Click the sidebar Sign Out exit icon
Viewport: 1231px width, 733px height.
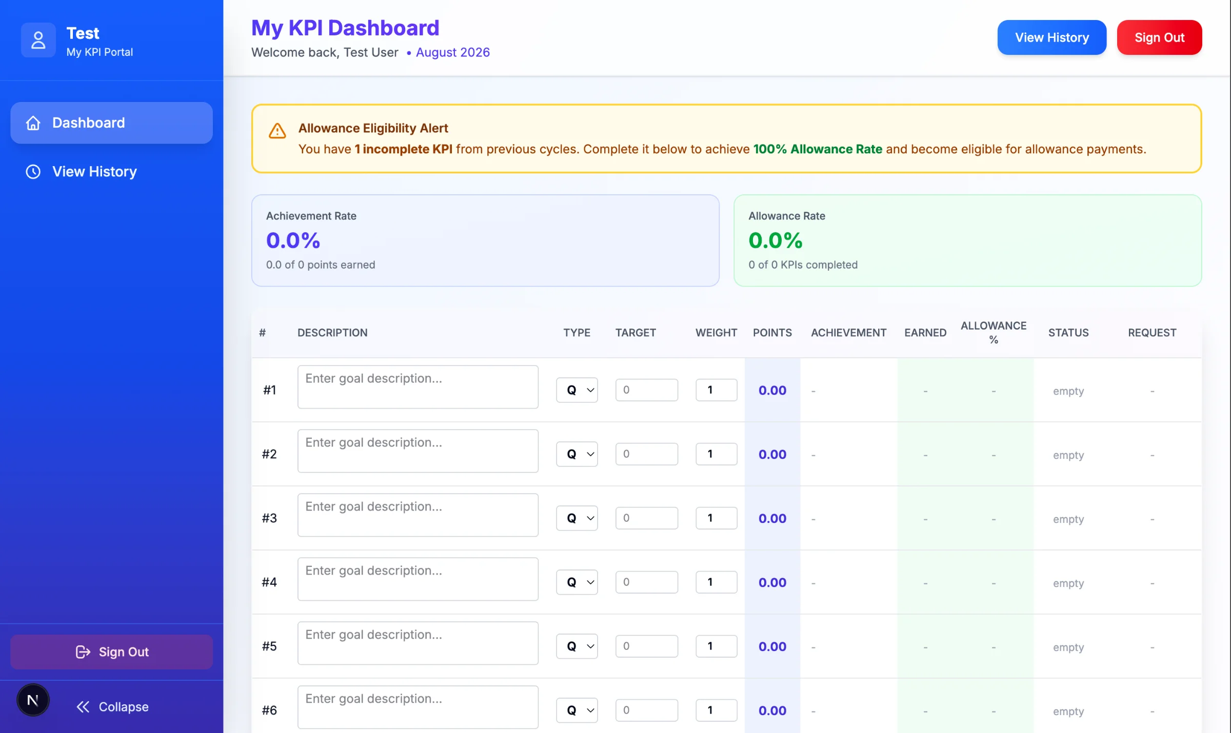tap(83, 652)
